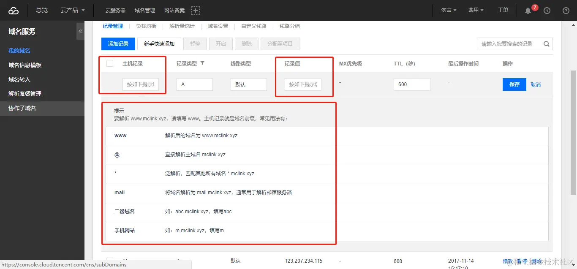Screen dimensions: 577x269
Task: Click the 开启 toolbar button
Action: coord(221,44)
